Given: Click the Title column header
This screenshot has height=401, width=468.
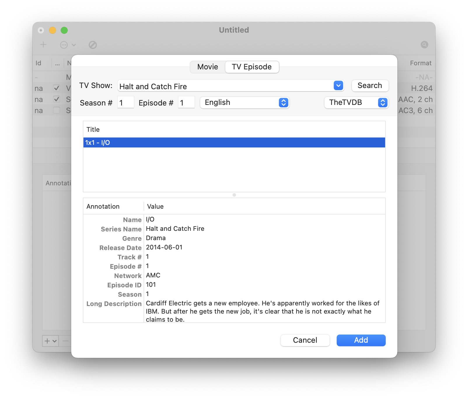Looking at the screenshot, I should pos(234,129).
